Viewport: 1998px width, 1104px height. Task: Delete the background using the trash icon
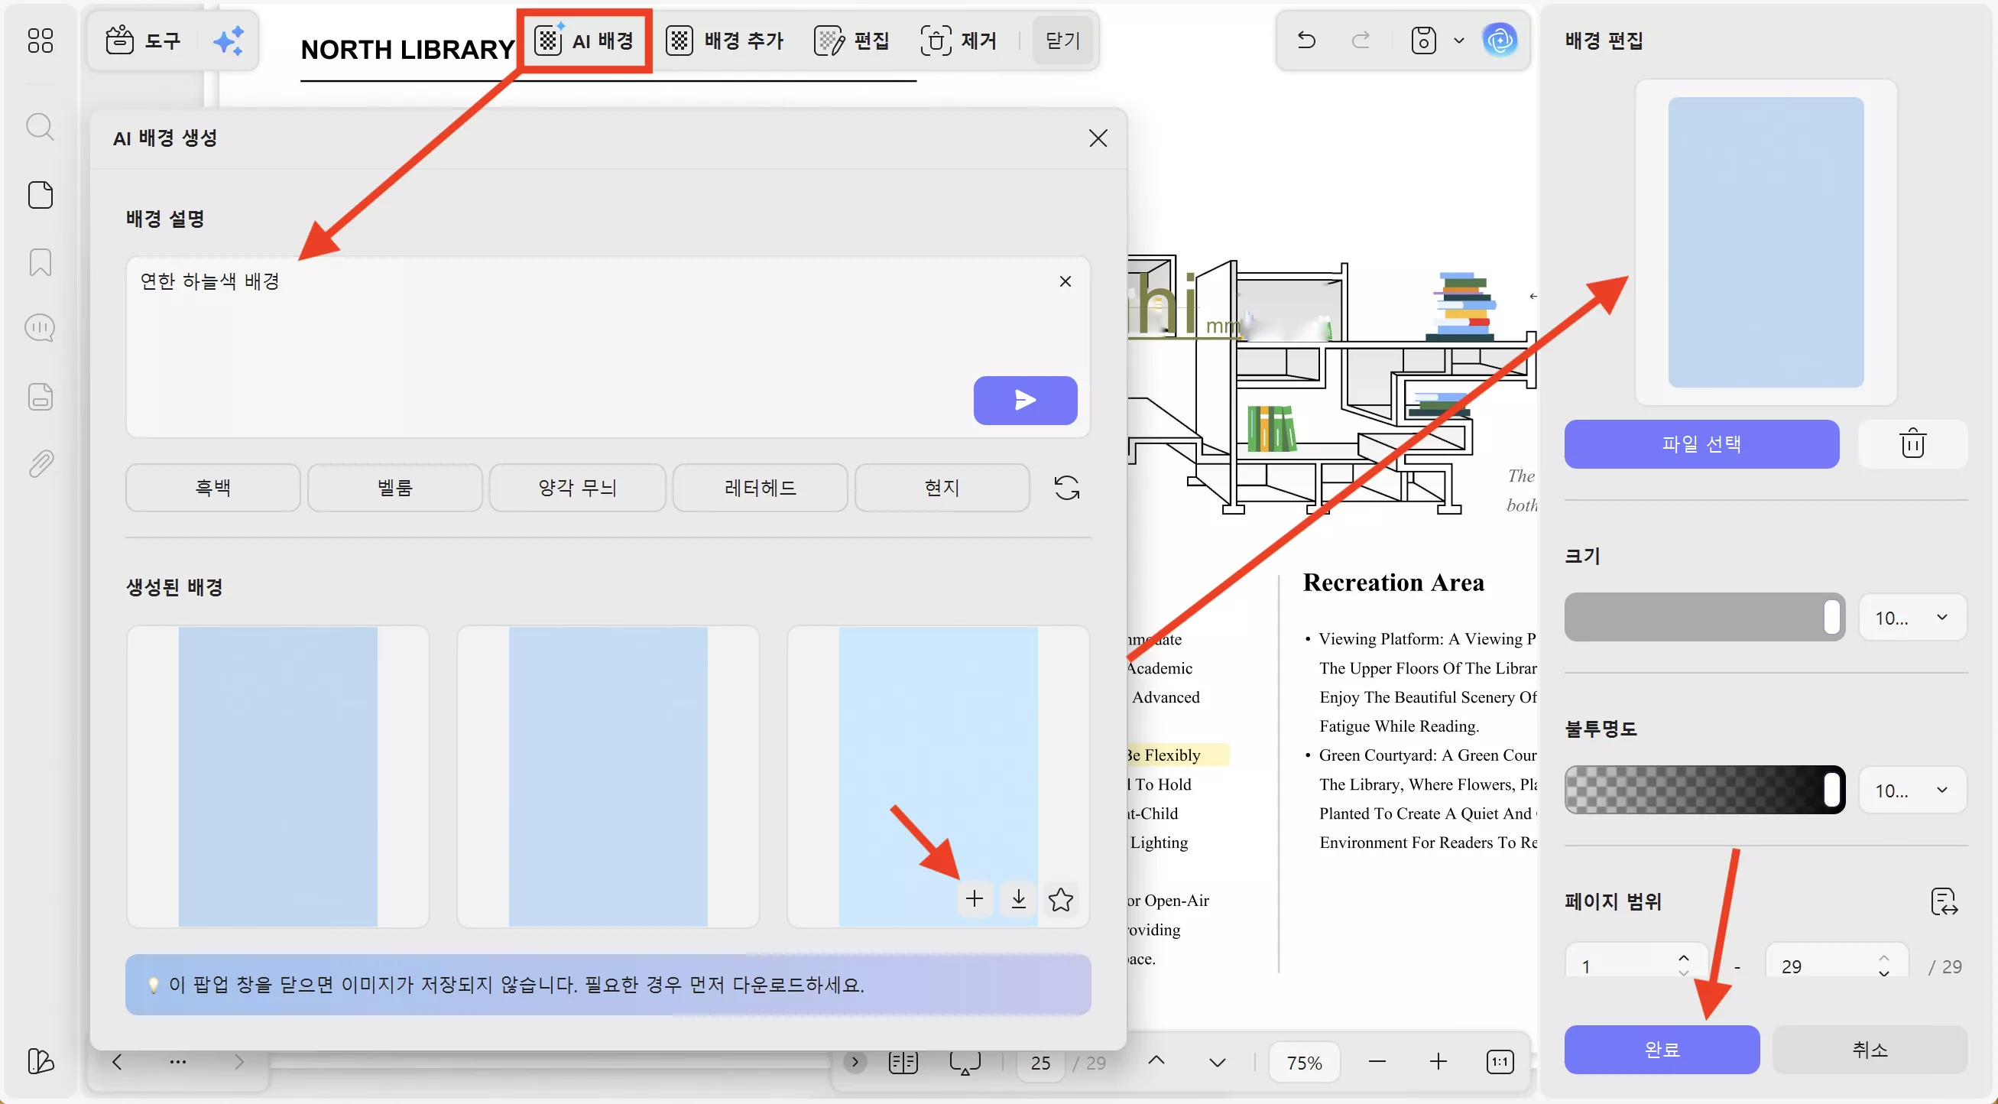pyautogui.click(x=1912, y=443)
